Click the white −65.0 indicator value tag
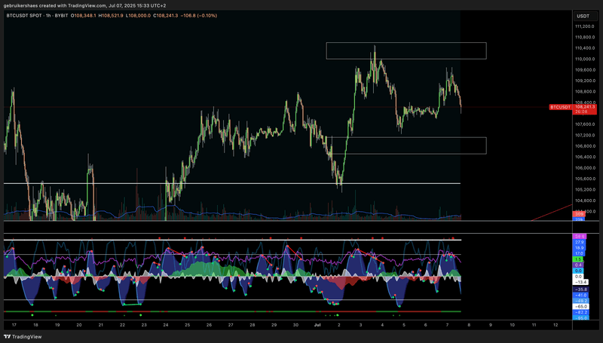 [x=580, y=307]
